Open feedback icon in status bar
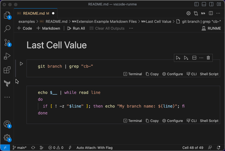The height and width of the screenshot is (151, 225). [x=210, y=148]
